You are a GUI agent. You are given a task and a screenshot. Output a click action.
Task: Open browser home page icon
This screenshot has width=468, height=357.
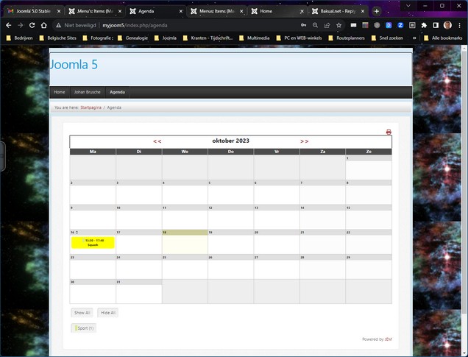click(44, 25)
